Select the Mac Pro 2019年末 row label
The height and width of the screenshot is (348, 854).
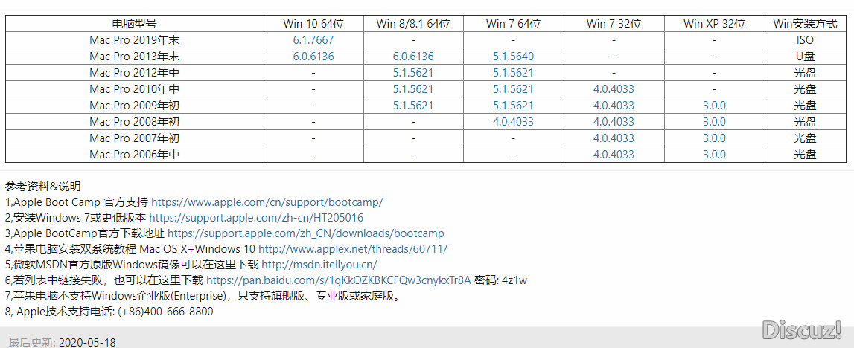point(134,40)
